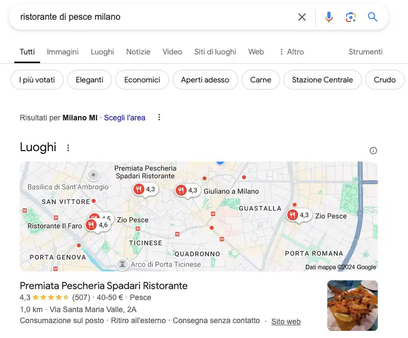Switch to the Tutti tab

pos(27,52)
